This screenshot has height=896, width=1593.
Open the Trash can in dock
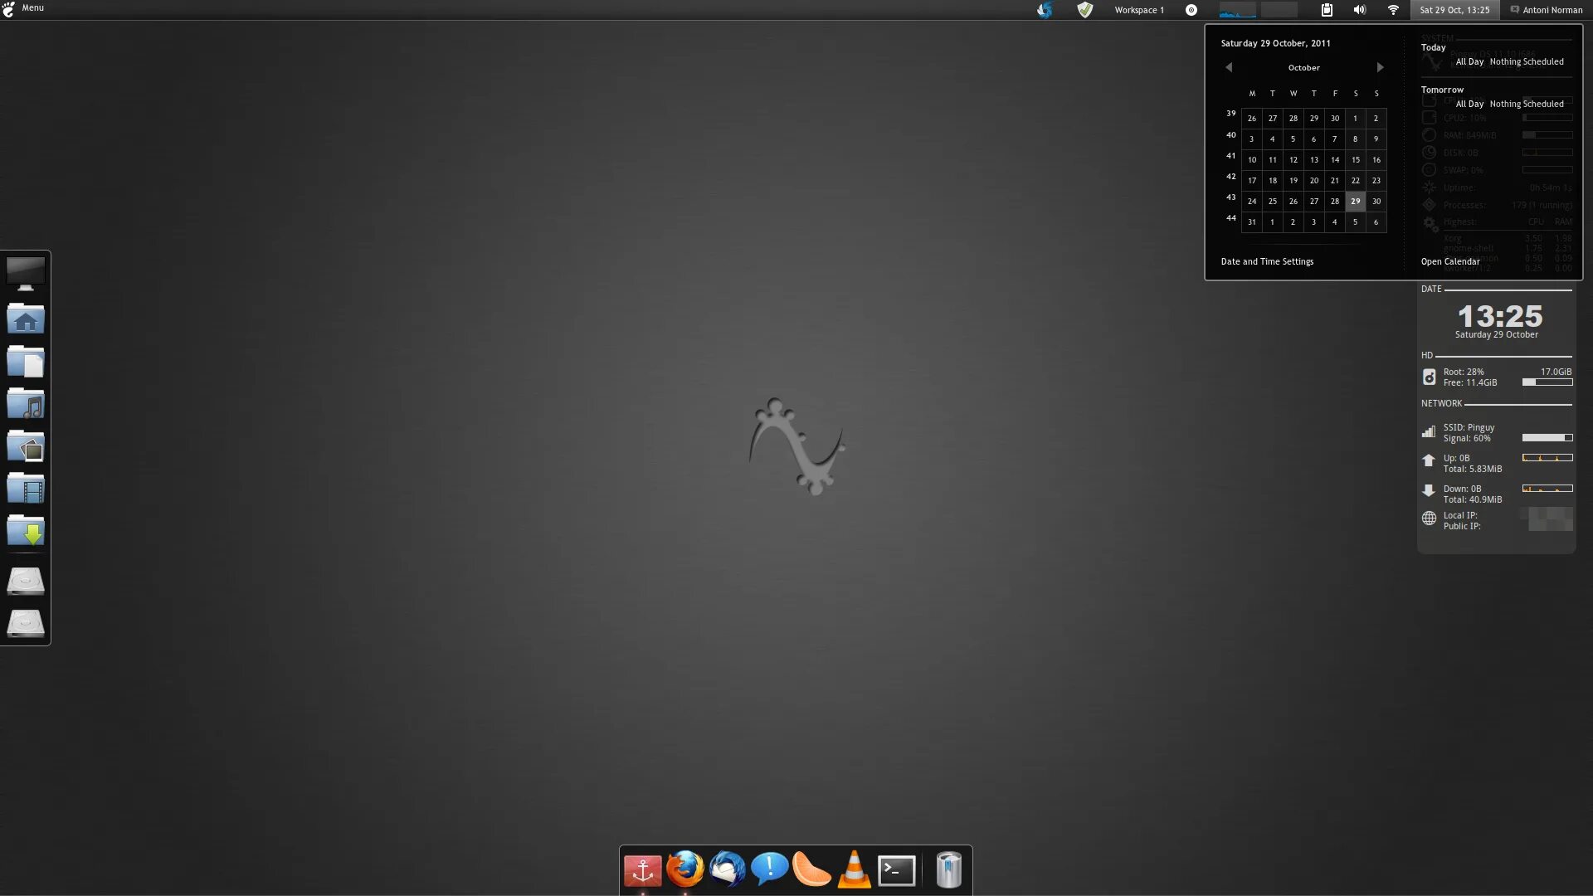coord(948,869)
